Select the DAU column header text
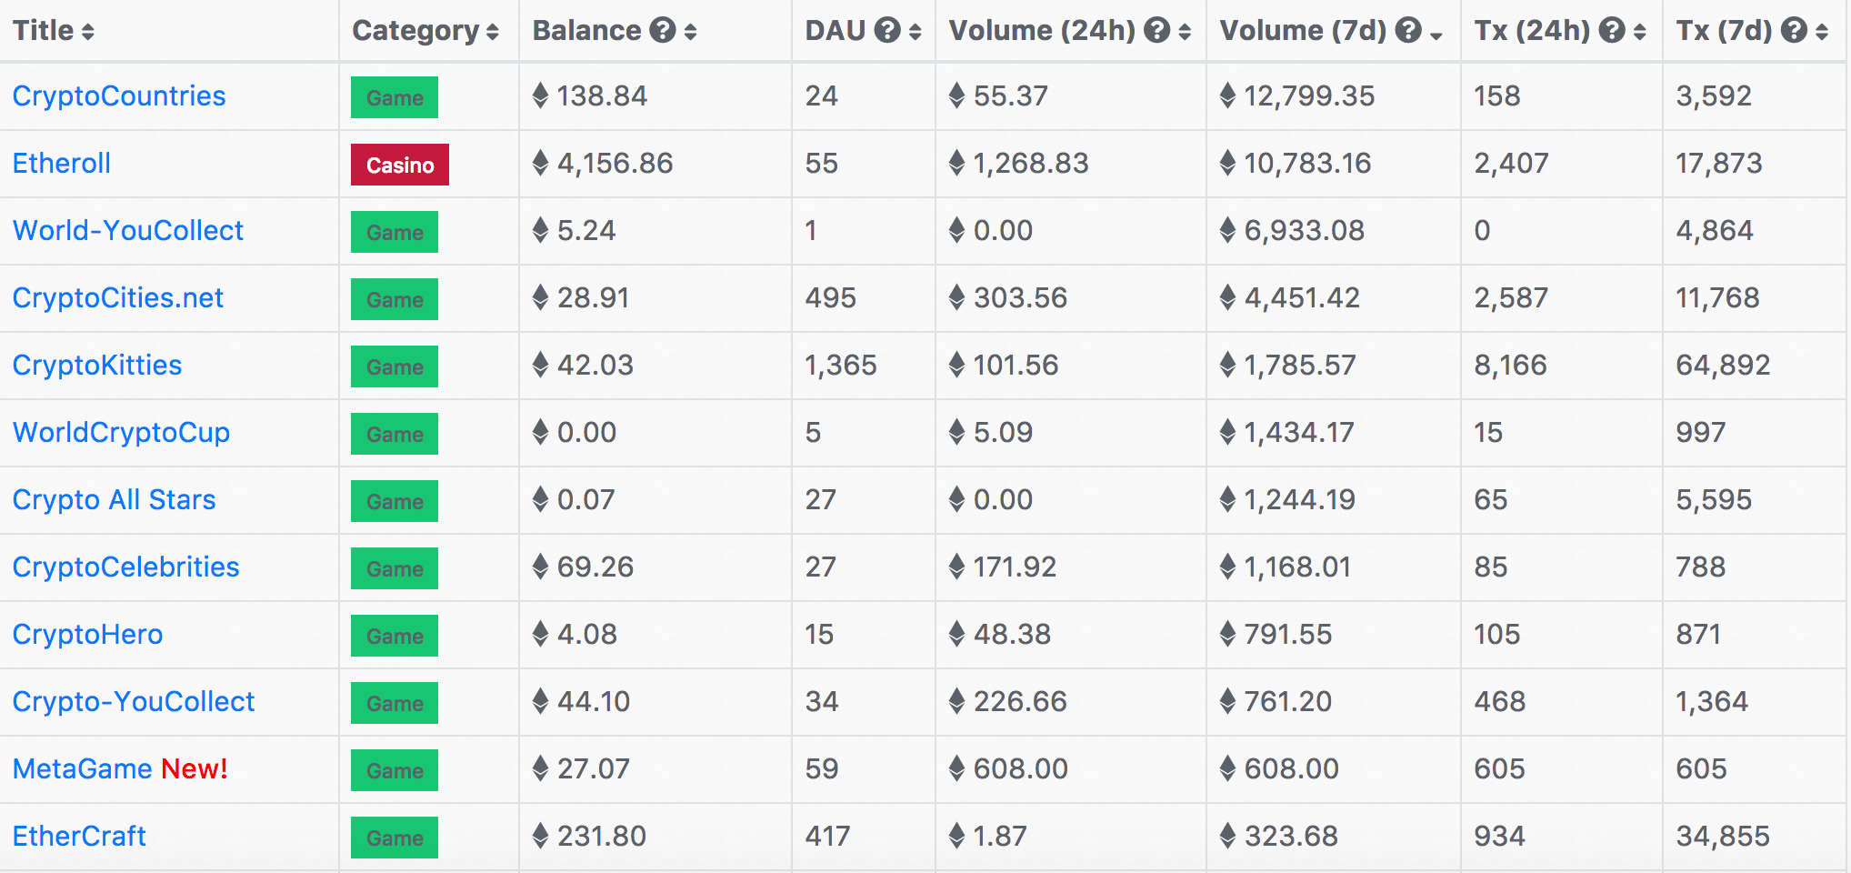The width and height of the screenshot is (1851, 873). (x=835, y=31)
